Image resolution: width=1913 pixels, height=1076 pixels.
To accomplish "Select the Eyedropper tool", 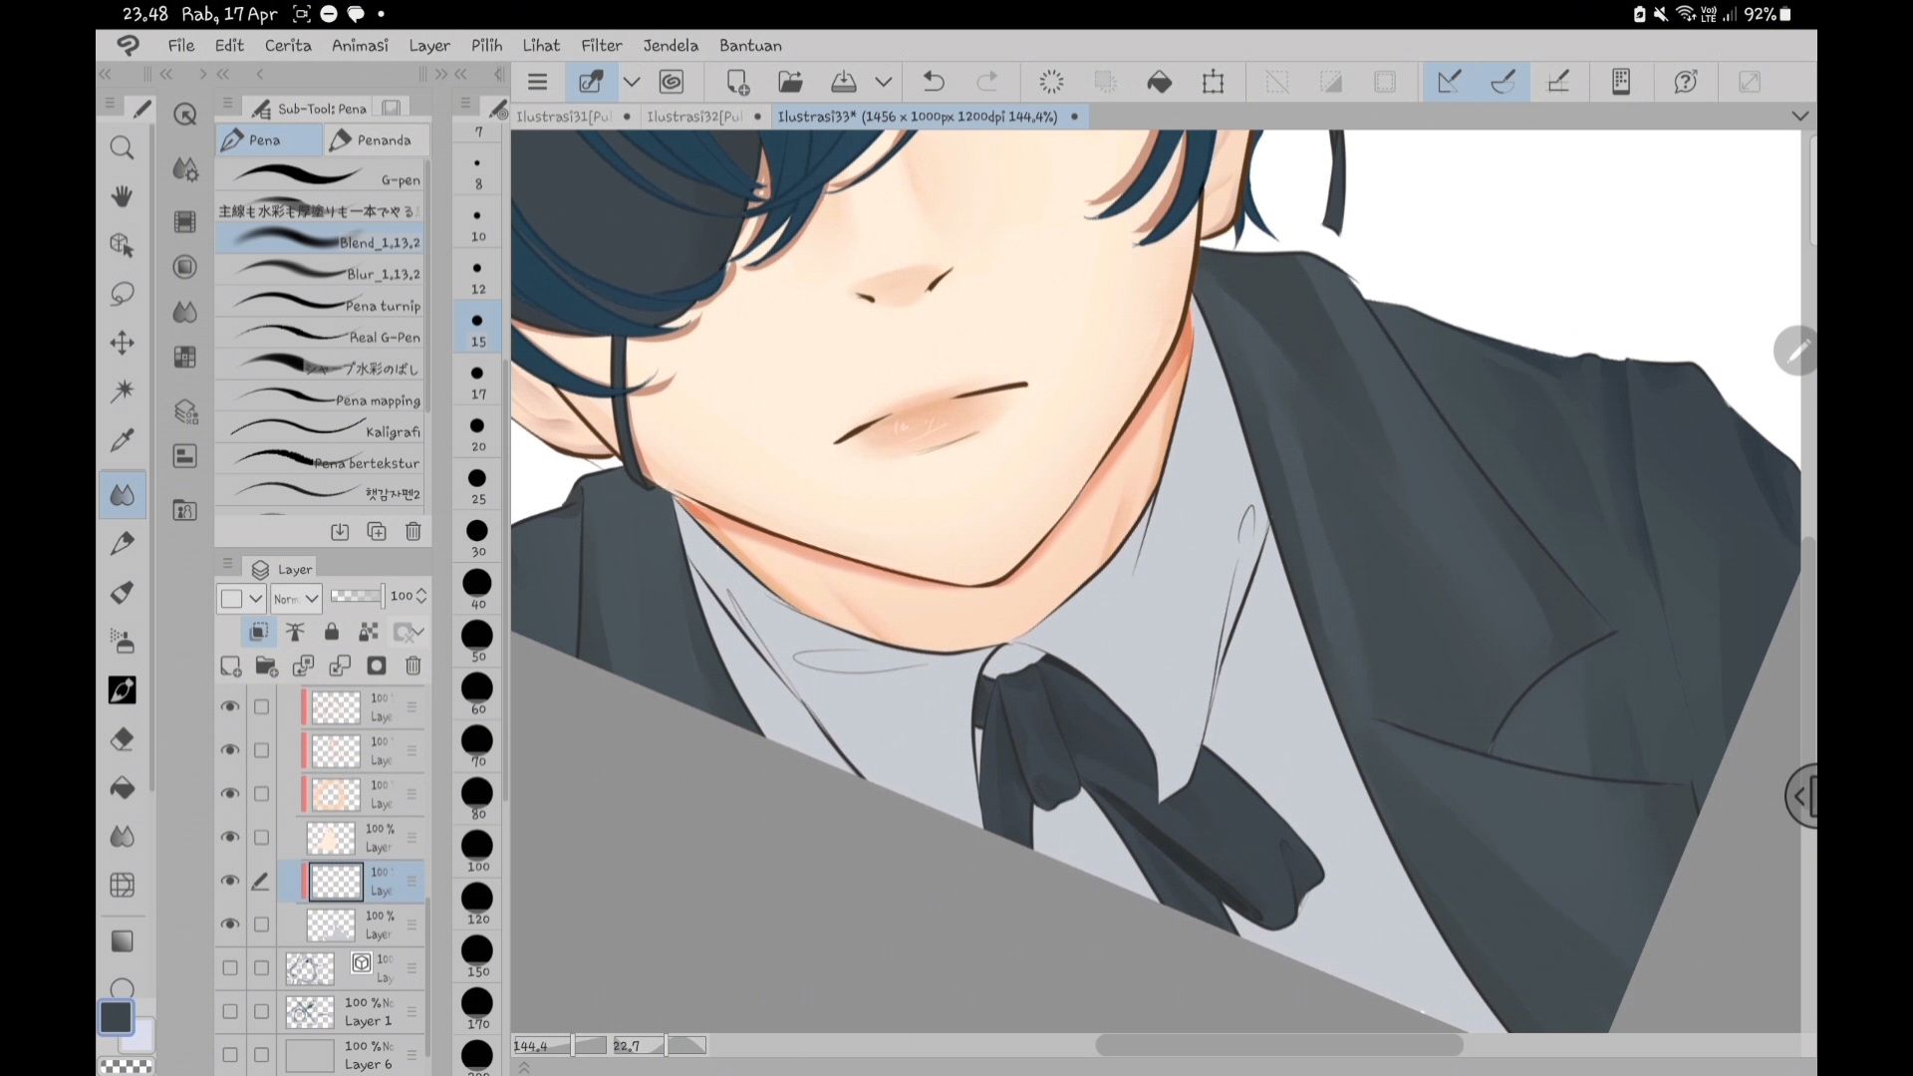I will click(x=122, y=439).
